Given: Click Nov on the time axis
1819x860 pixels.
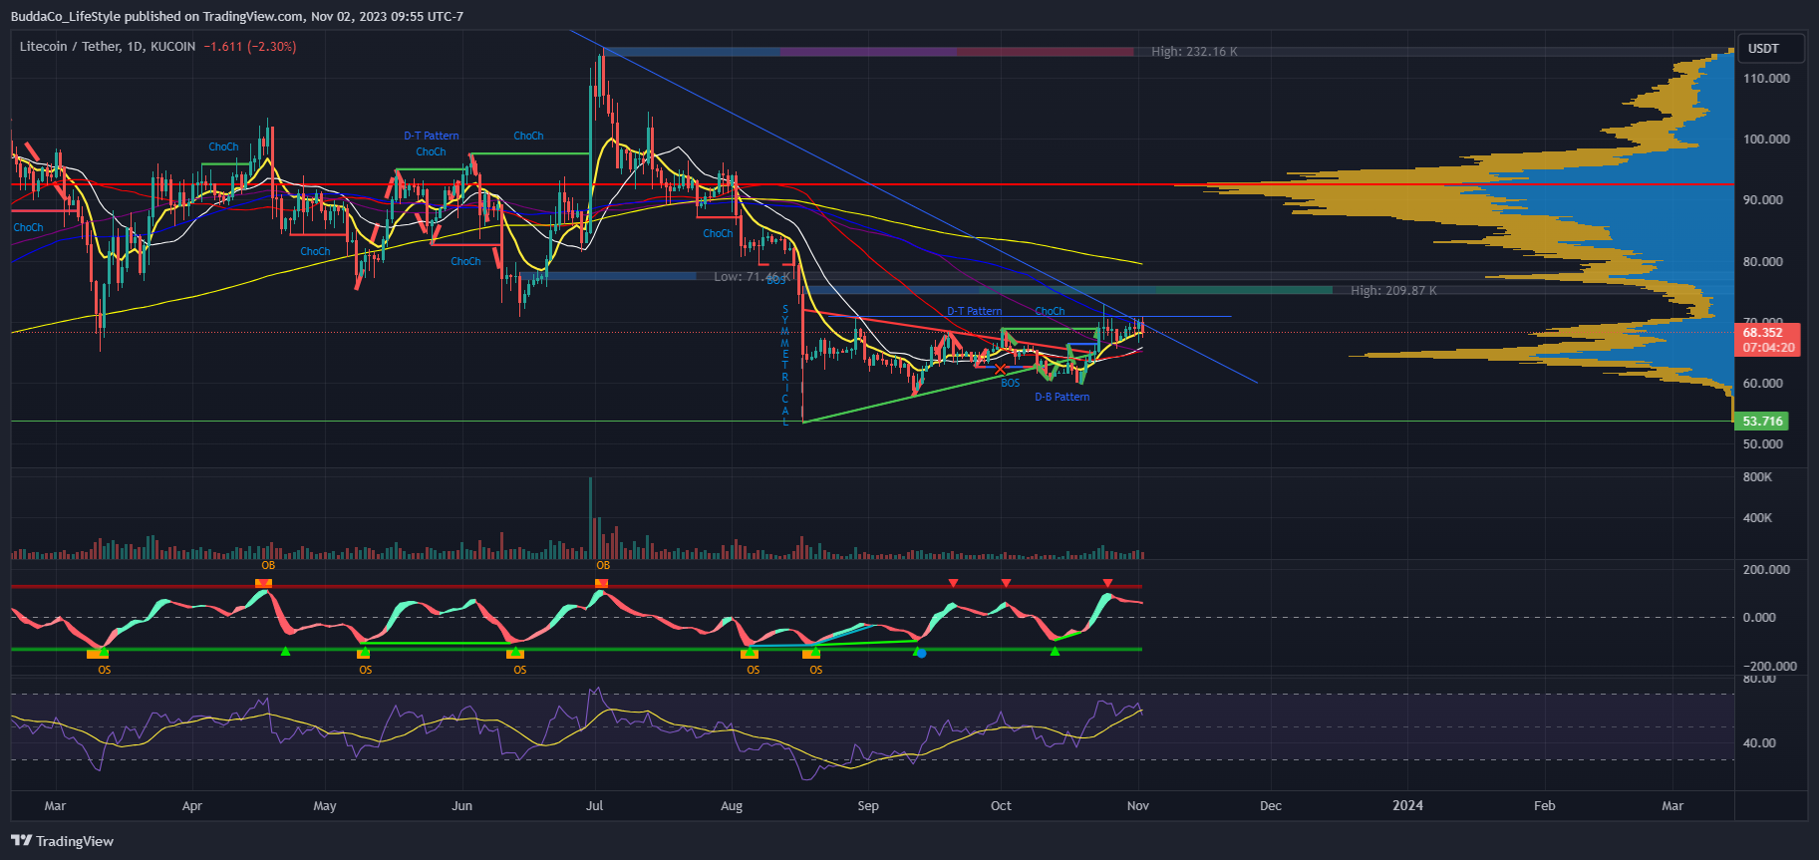Looking at the screenshot, I should 1138,805.
